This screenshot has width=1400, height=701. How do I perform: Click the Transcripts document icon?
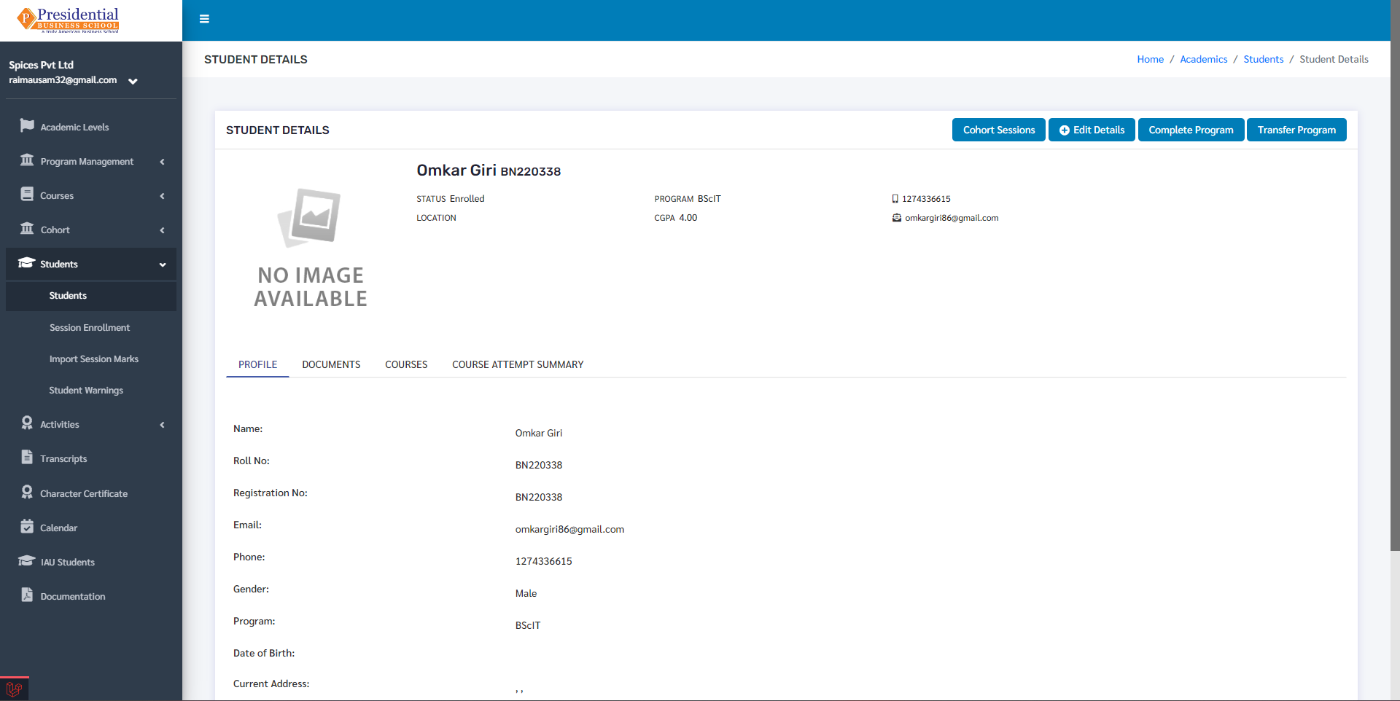coord(27,457)
